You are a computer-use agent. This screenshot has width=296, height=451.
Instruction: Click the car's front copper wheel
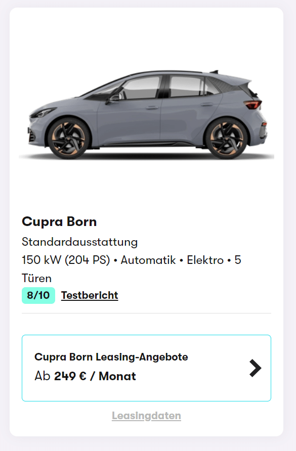(69, 139)
